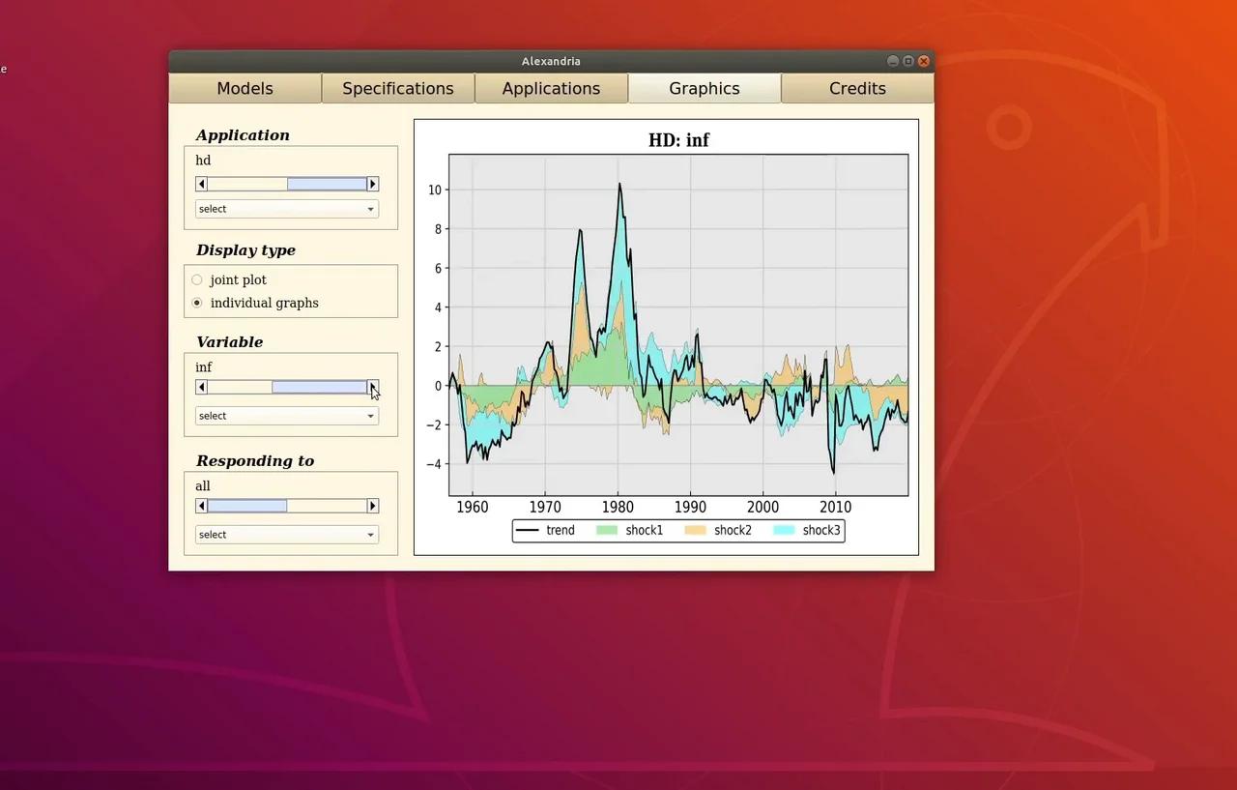
Task: Switch to the Applications tab
Action: pyautogui.click(x=551, y=88)
